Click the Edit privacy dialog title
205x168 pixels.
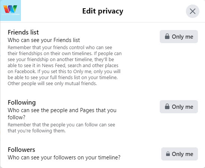(102, 11)
